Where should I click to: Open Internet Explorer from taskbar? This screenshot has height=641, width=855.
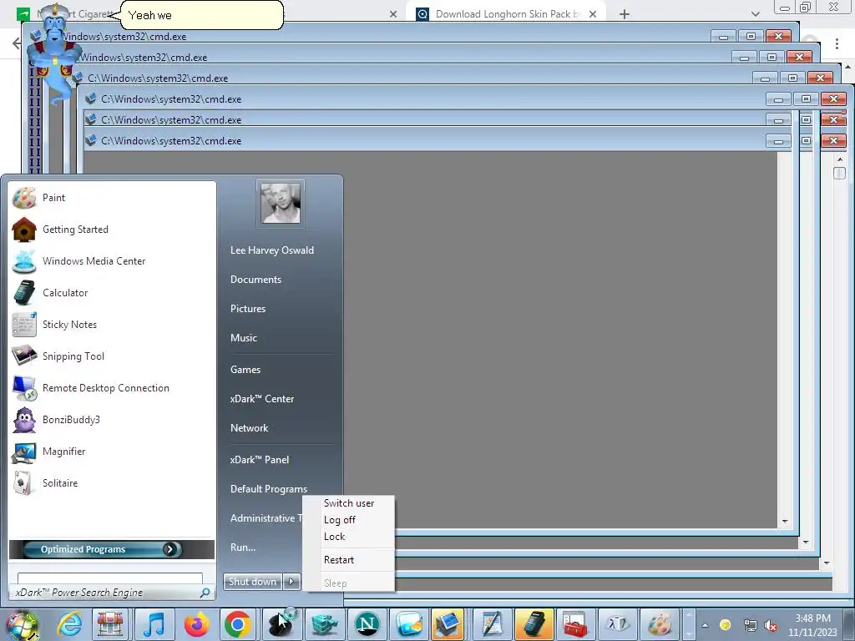click(x=70, y=624)
